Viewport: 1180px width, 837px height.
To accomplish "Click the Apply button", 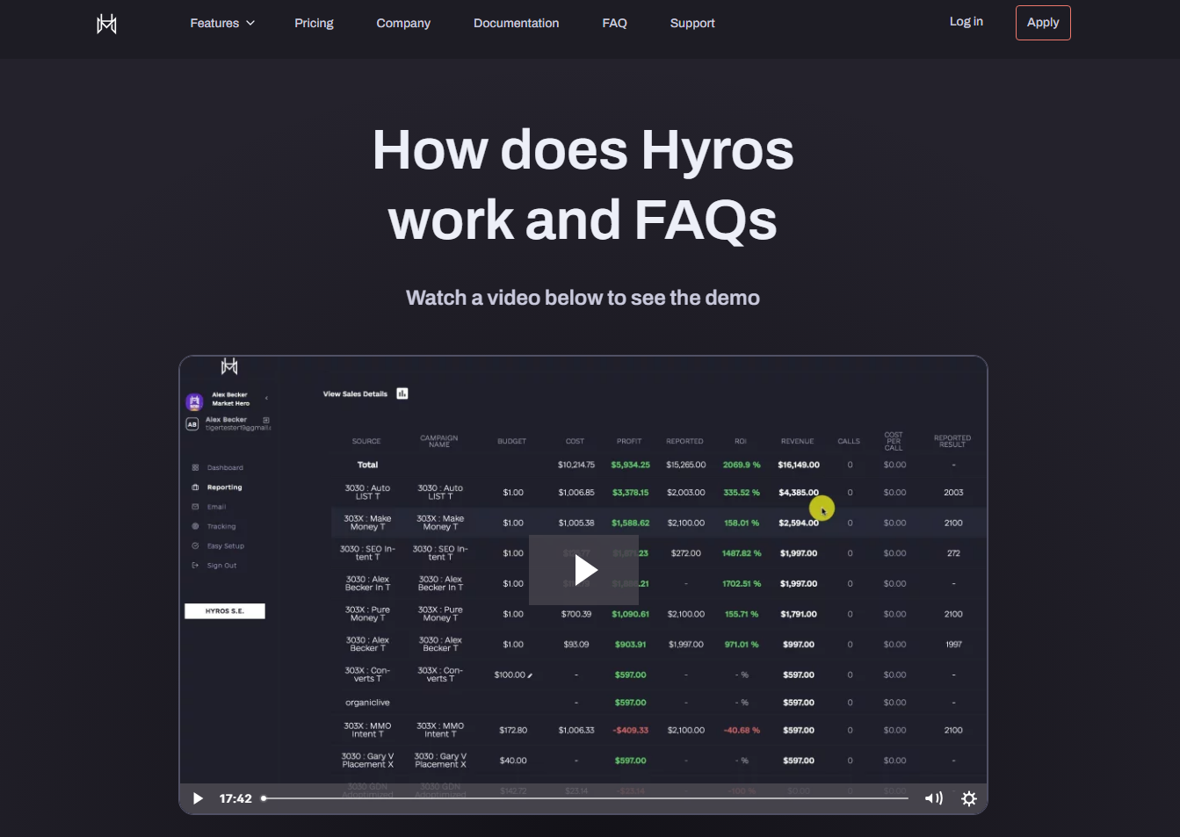I will pos(1043,23).
